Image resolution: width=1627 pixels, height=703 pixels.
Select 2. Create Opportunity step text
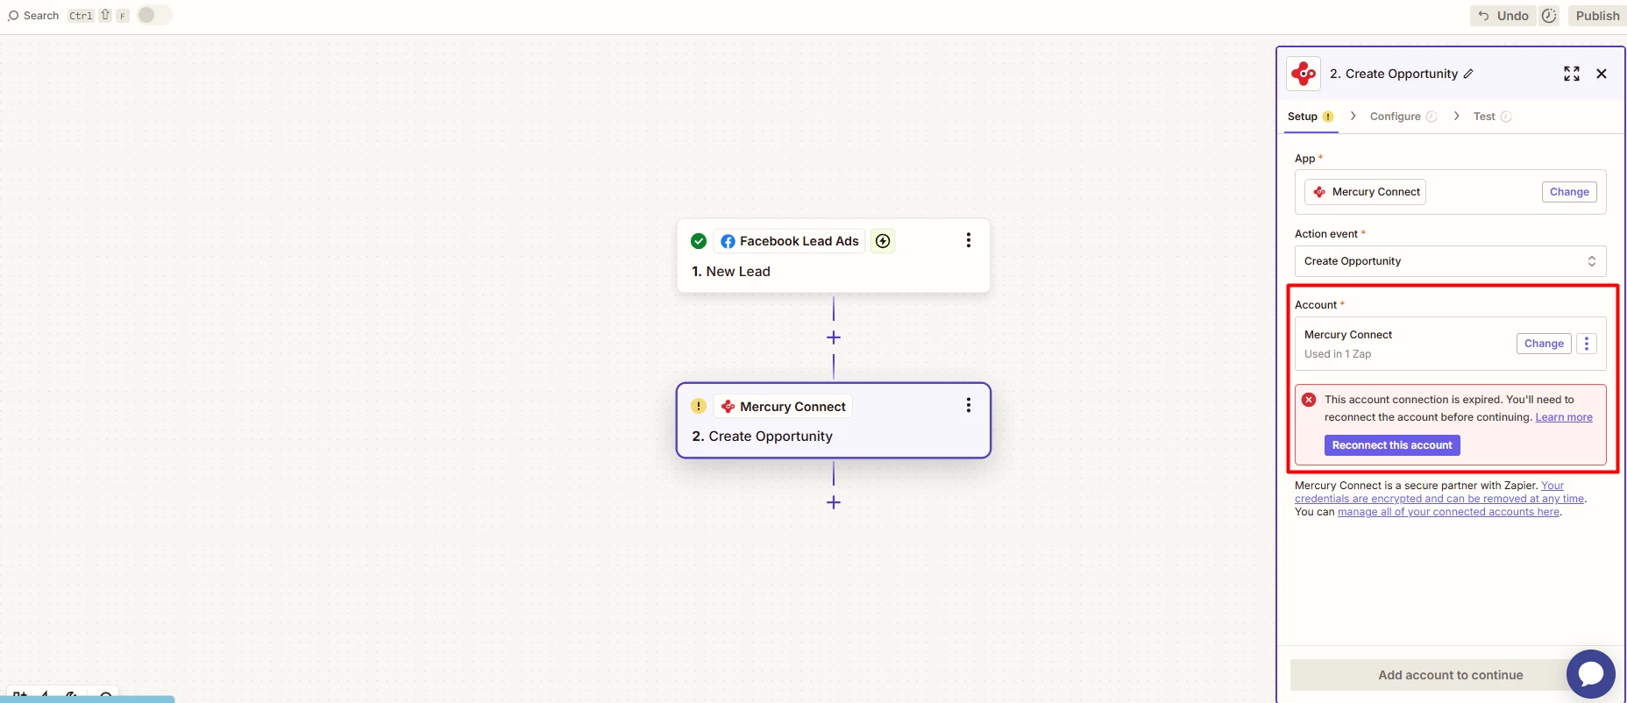(x=762, y=437)
